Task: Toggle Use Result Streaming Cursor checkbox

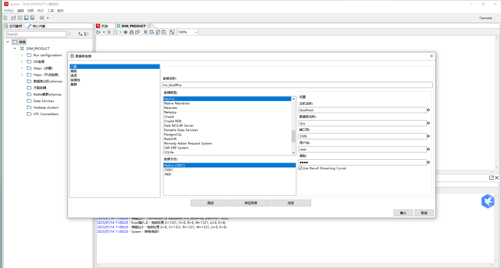Action: (300, 168)
